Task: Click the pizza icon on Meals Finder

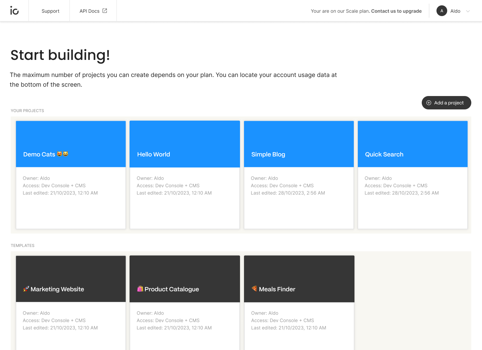Action: point(254,288)
